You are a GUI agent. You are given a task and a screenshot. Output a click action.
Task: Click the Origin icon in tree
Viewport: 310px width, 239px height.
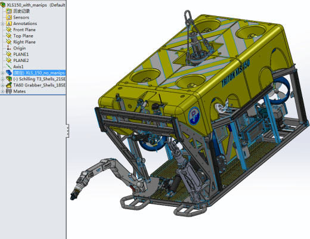(8, 48)
